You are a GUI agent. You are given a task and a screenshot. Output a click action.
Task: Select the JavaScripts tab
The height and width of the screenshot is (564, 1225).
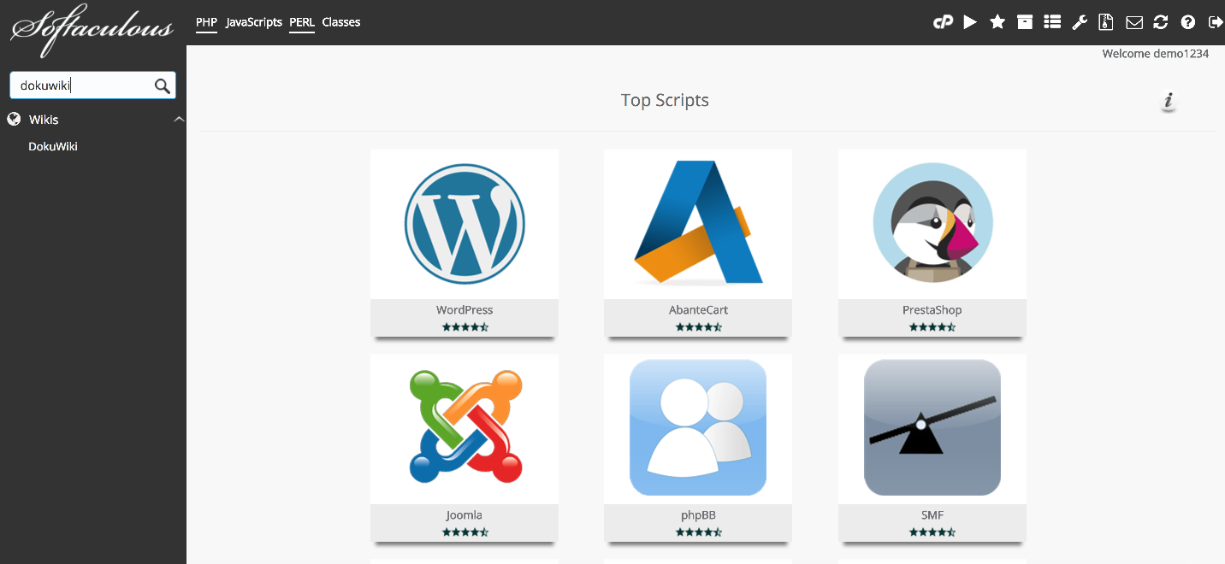[x=254, y=22]
